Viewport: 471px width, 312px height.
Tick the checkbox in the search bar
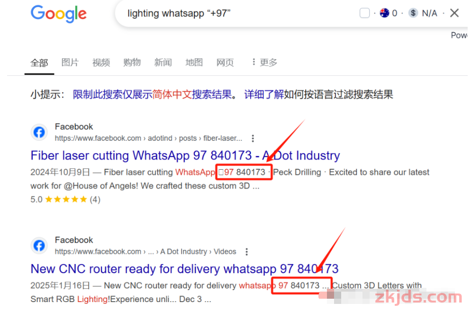364,13
